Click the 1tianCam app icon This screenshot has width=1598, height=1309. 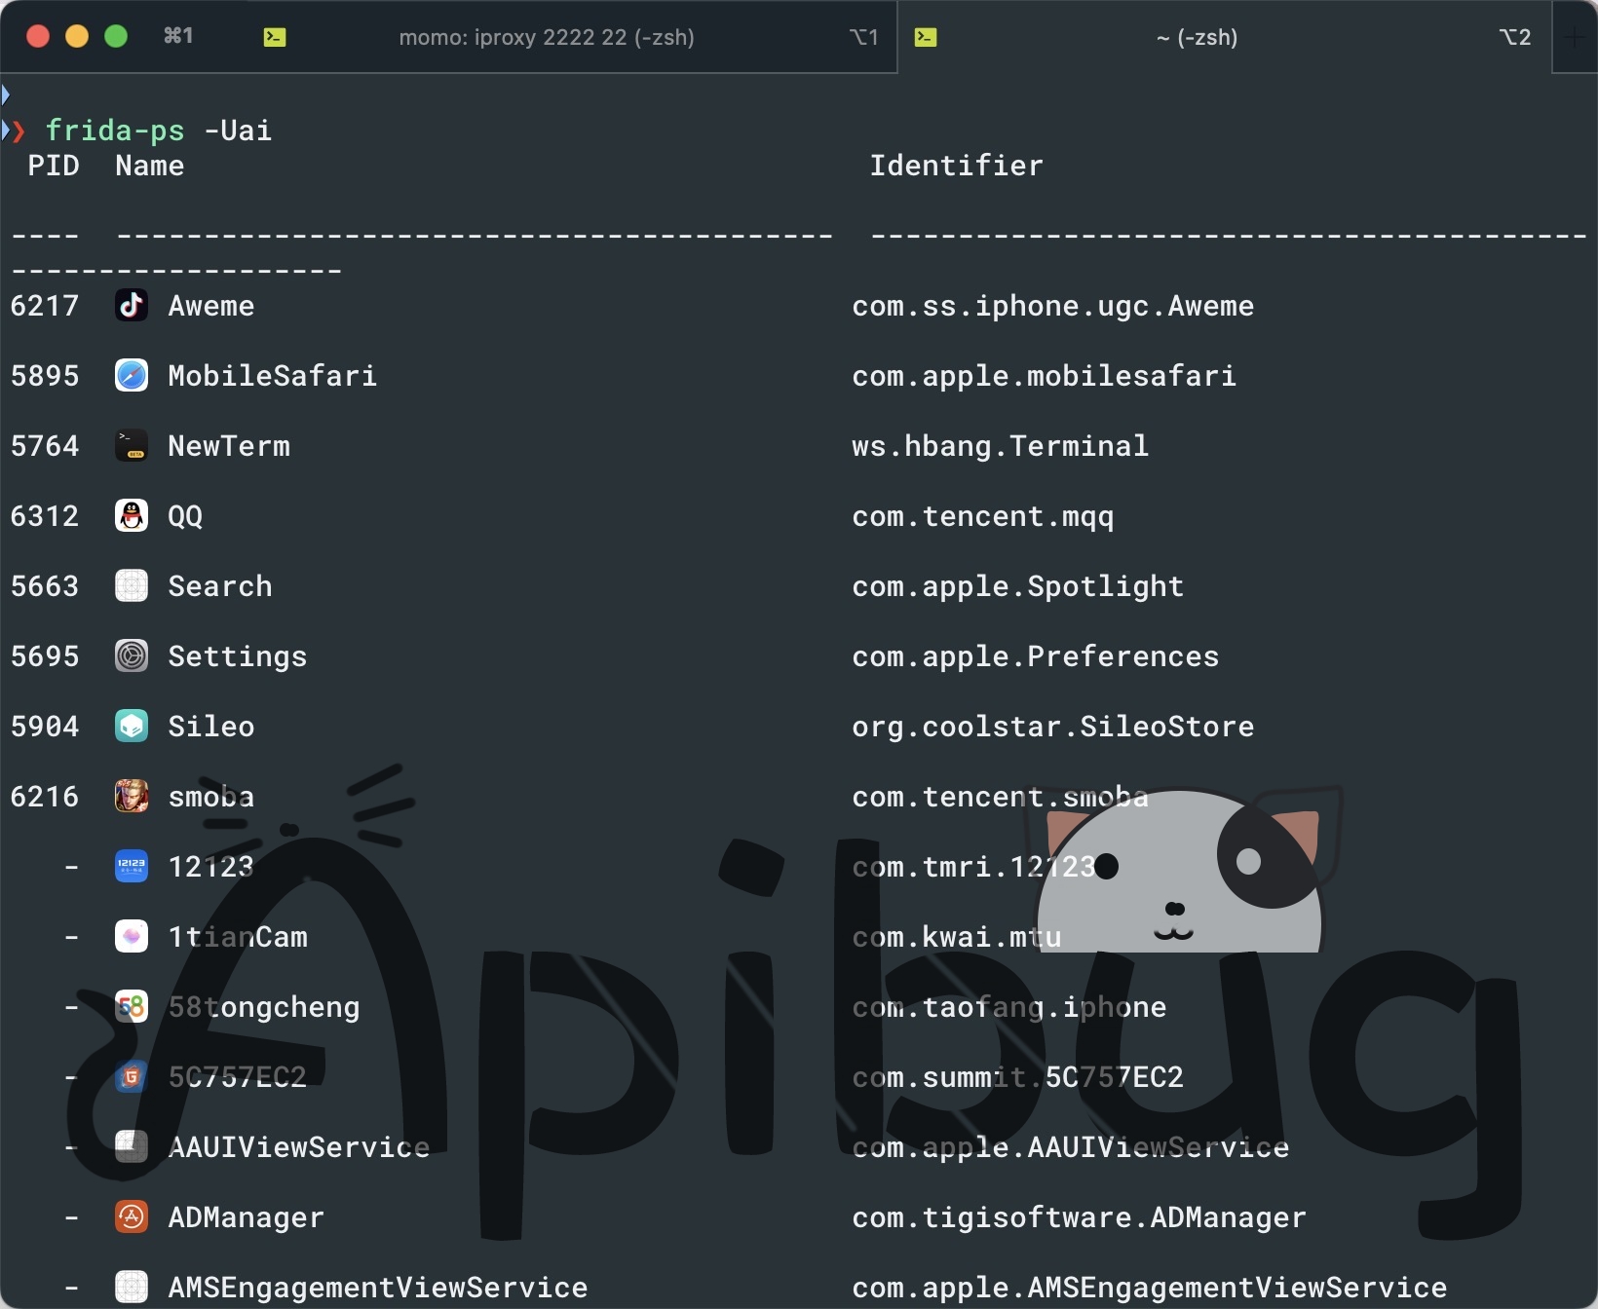point(132,937)
